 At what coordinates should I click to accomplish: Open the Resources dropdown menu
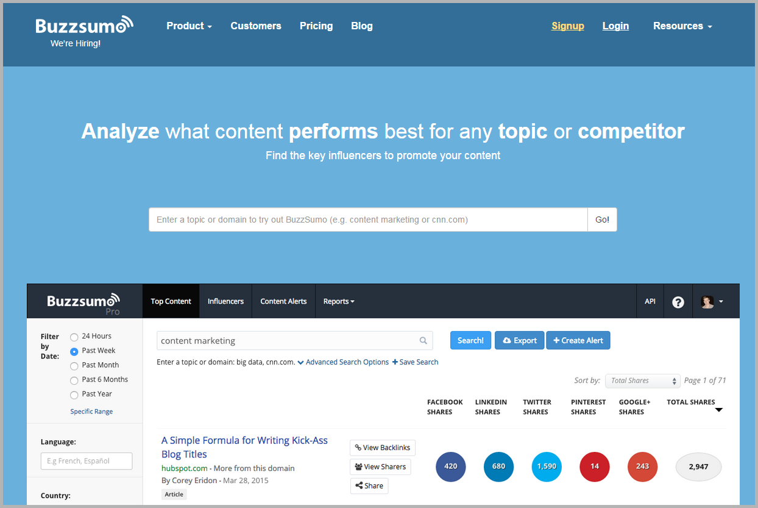click(x=682, y=26)
